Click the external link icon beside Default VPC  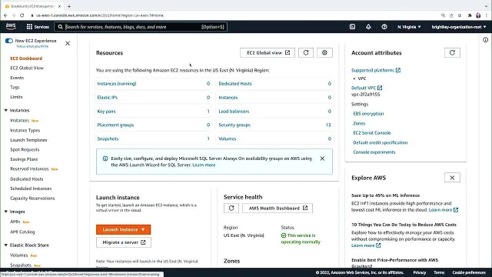pos(380,88)
